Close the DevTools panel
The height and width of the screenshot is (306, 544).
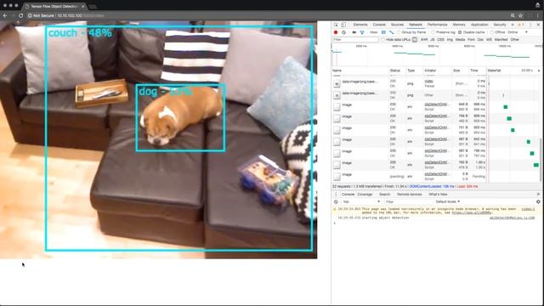tap(538, 25)
